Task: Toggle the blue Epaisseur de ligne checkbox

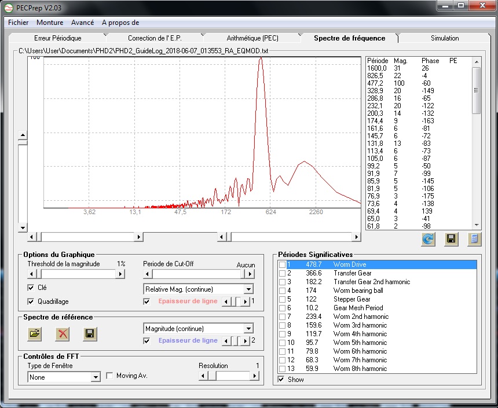Action: (x=147, y=341)
